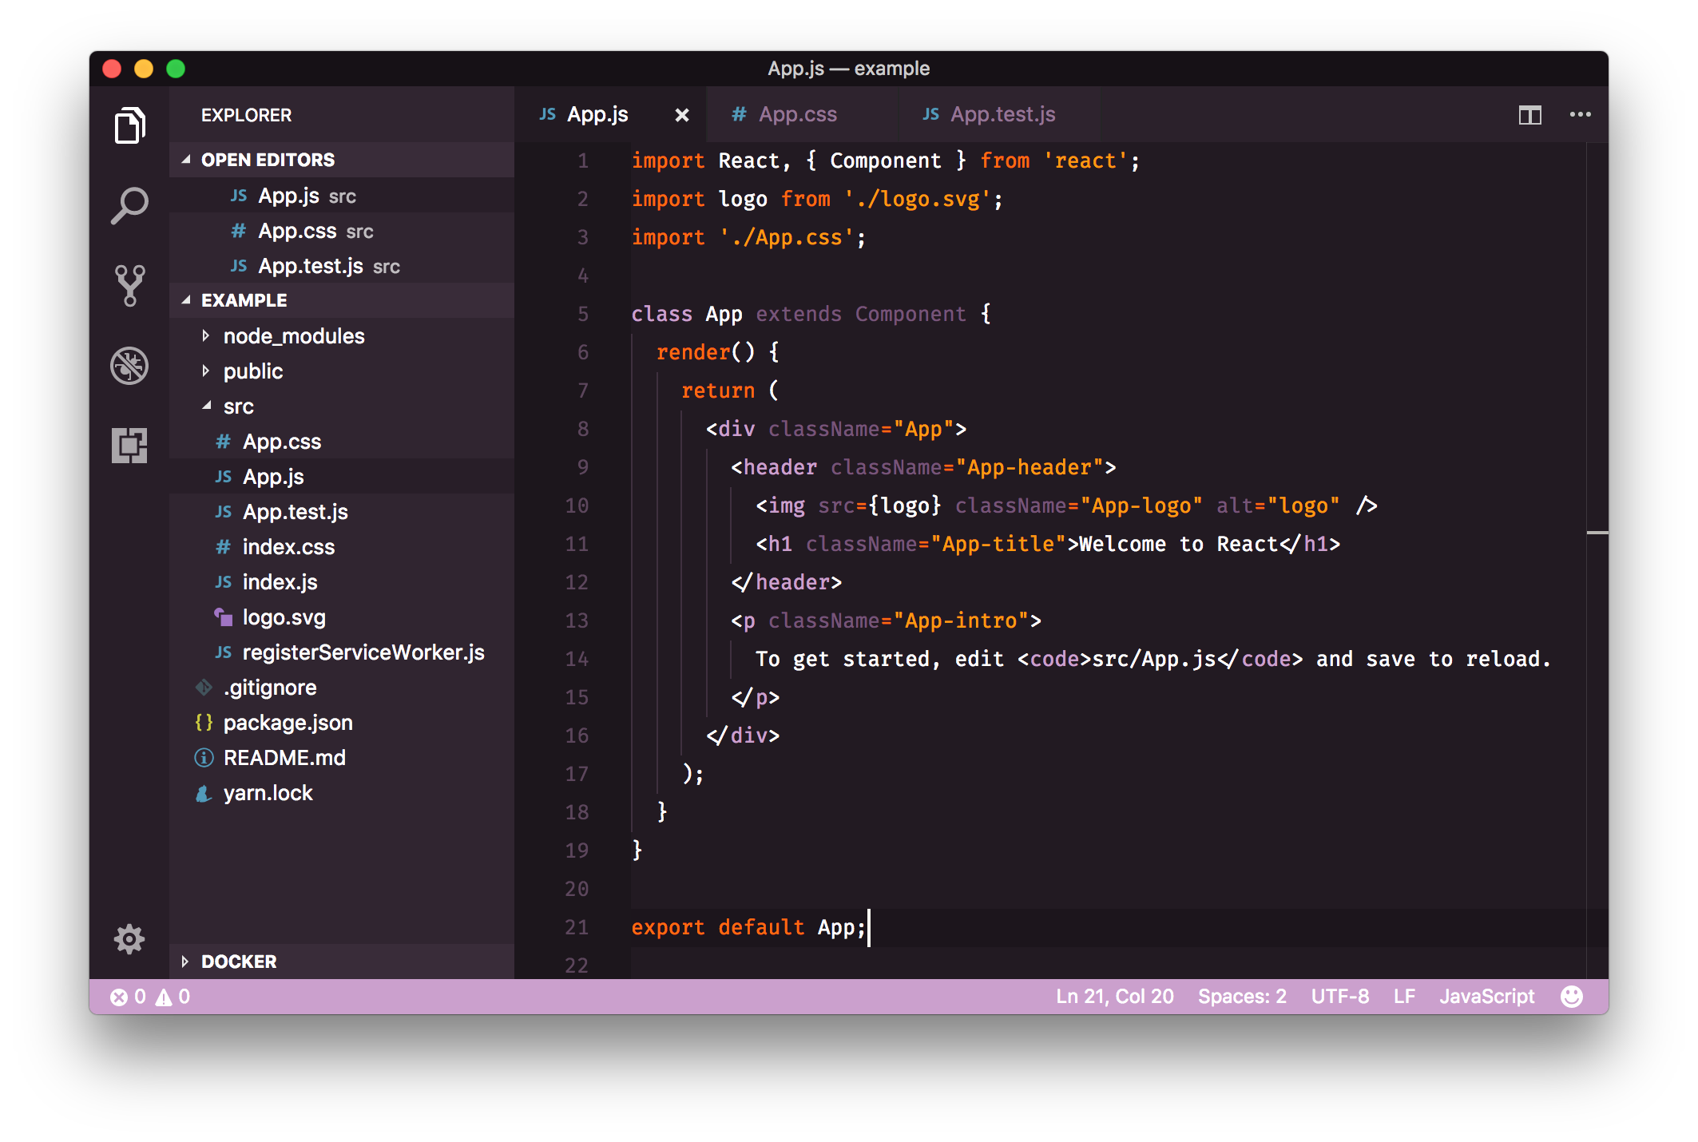The height and width of the screenshot is (1142, 1698).
Task: Open the Explorer view icon
Action: tap(129, 125)
